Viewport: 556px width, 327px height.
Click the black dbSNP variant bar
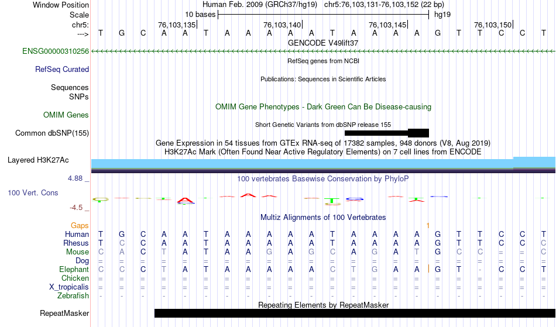click(x=387, y=133)
